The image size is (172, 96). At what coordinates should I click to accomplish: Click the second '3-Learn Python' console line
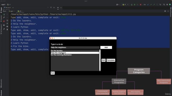19,43
